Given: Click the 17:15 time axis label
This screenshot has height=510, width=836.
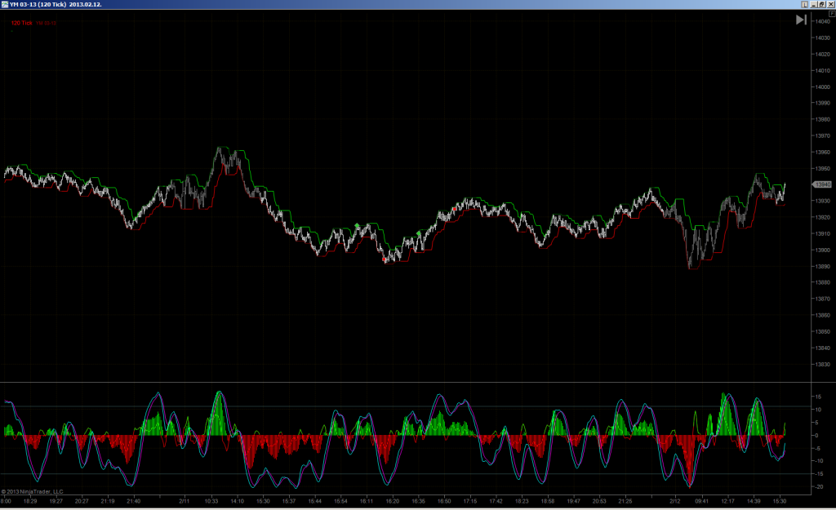Looking at the screenshot, I should point(469,501).
